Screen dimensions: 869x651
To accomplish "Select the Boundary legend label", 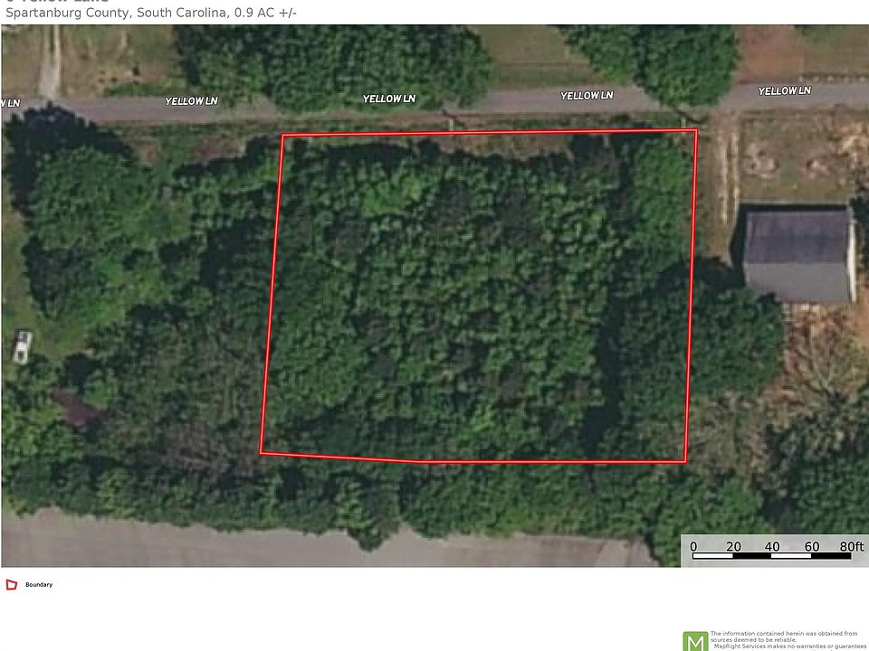I will point(39,585).
